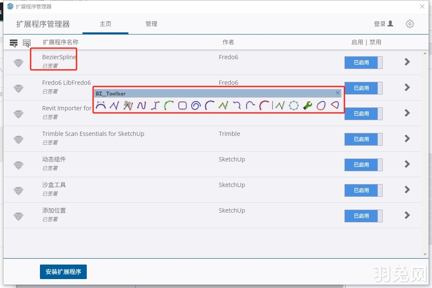Open settings with the gear icon
432x288 pixels.
(410, 24)
